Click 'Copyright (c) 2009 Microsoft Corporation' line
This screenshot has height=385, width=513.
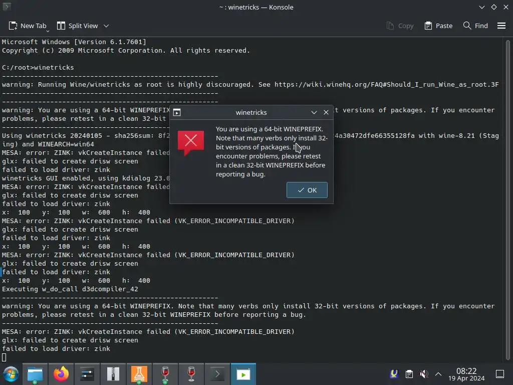tap(126, 51)
